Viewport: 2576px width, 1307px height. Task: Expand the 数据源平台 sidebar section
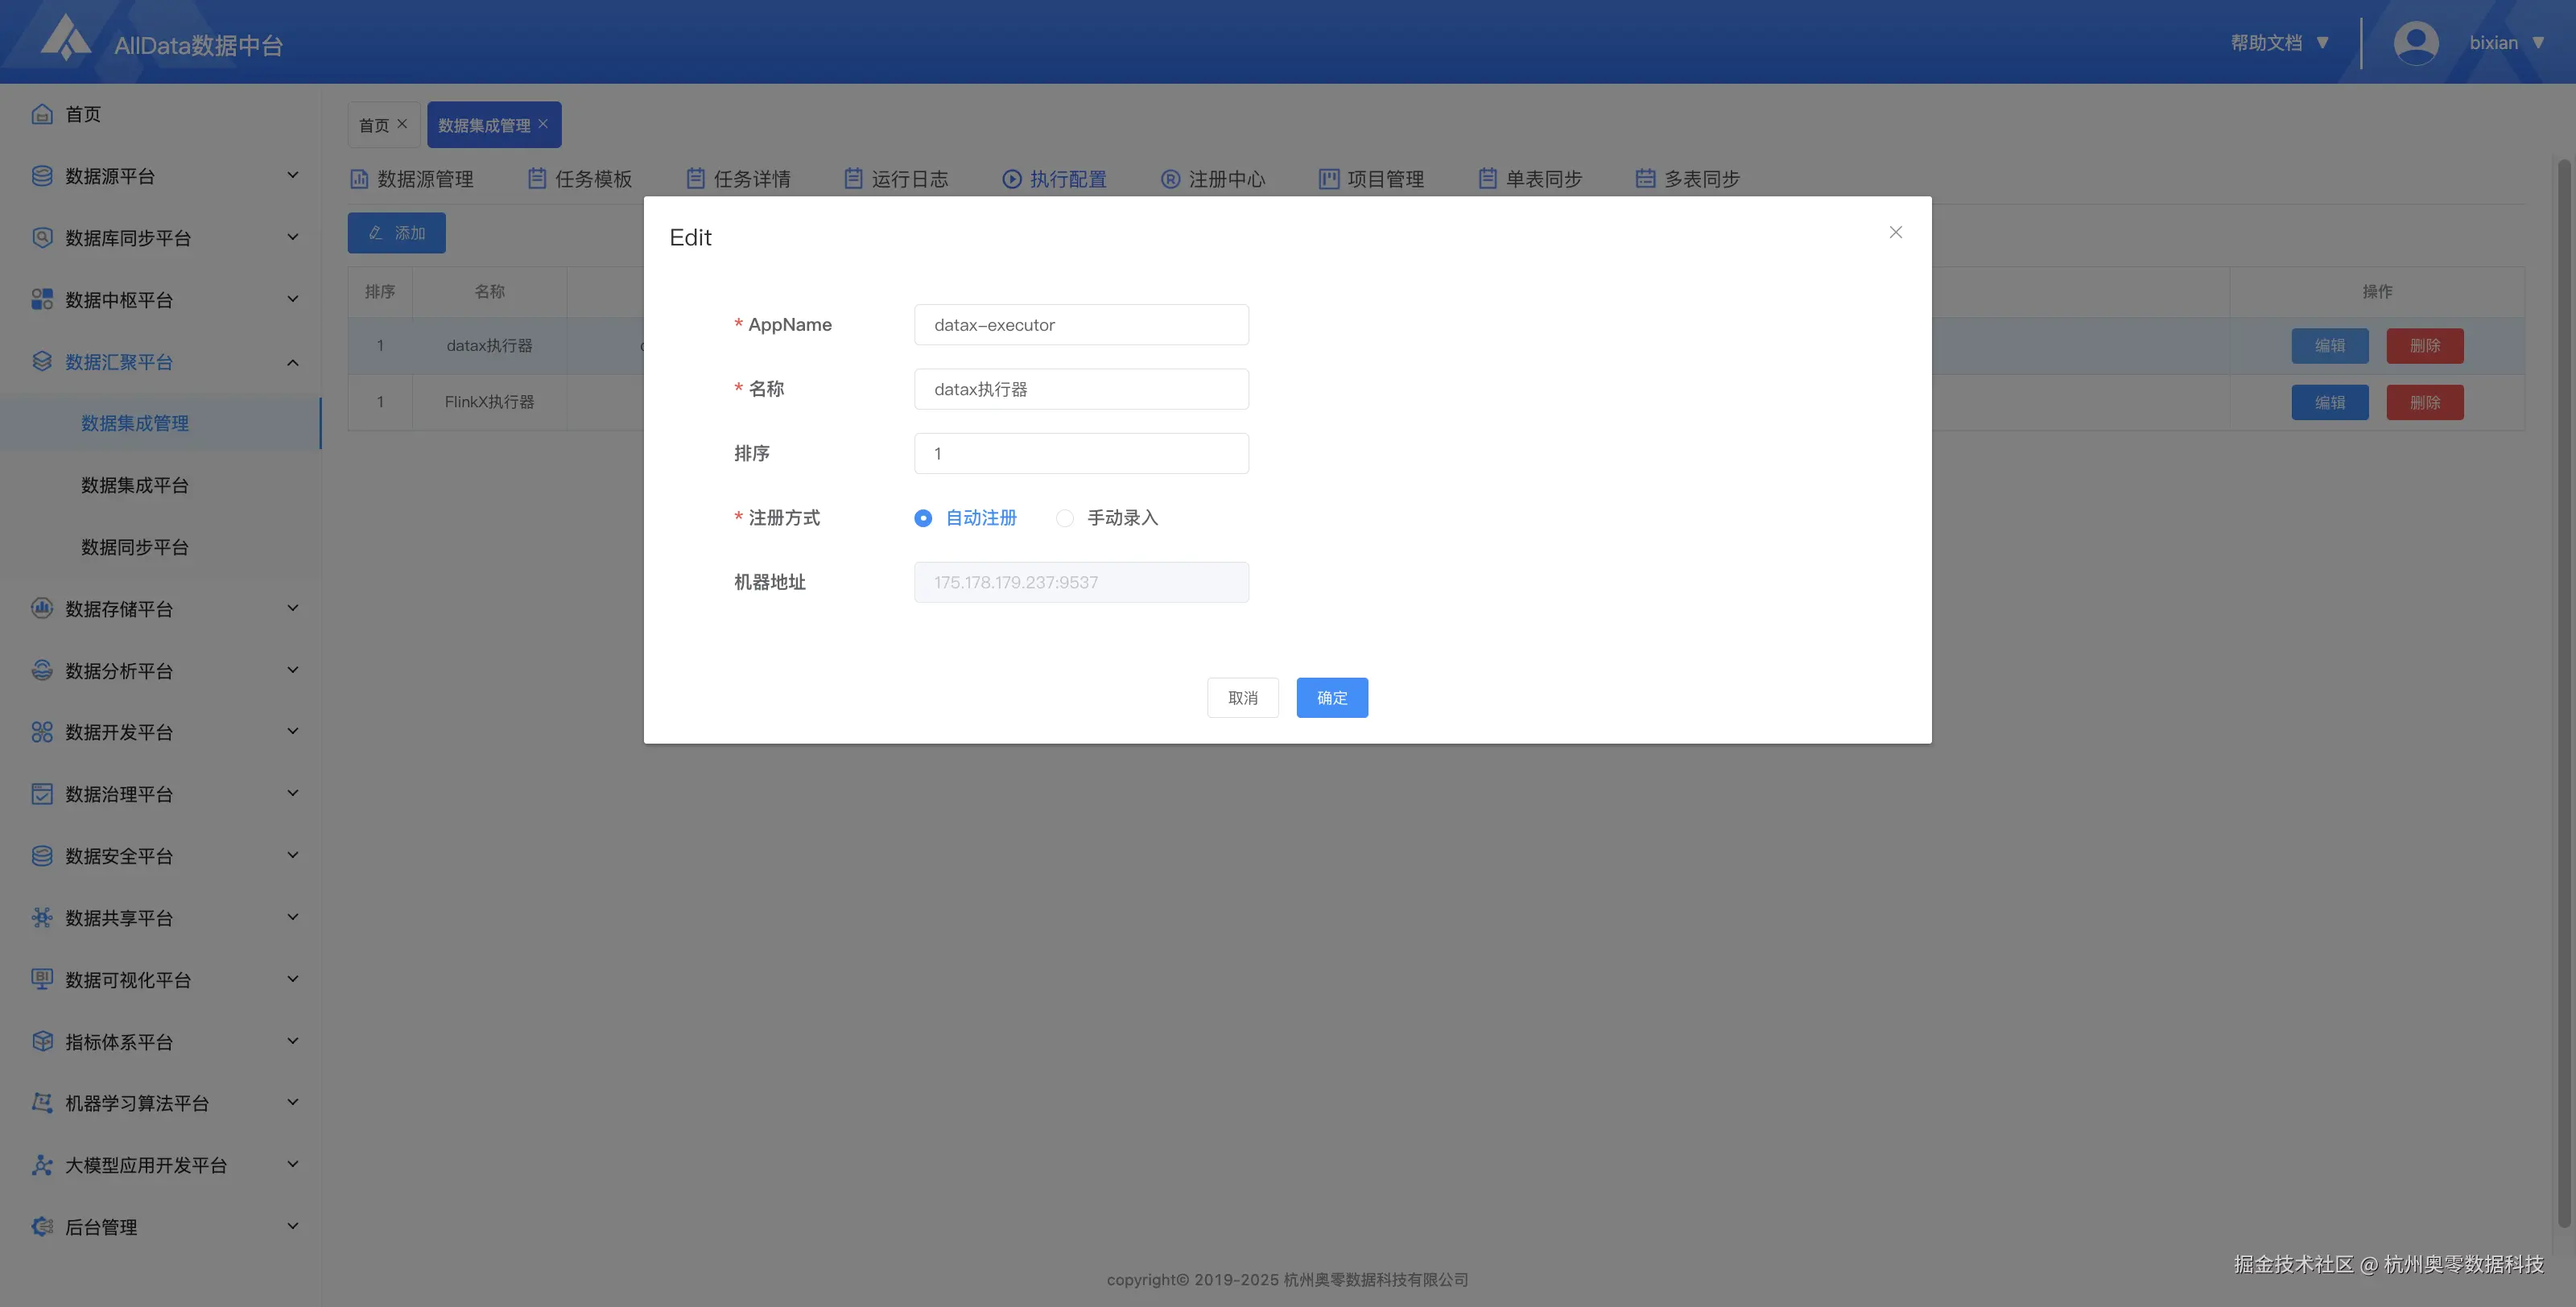[160, 176]
